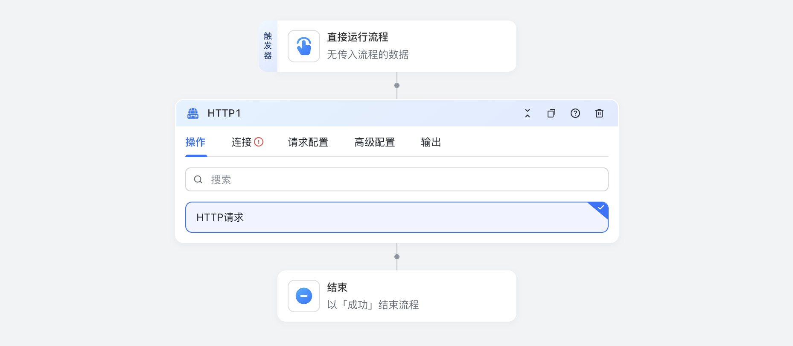Click the magnifier icon in search box

coord(198,179)
